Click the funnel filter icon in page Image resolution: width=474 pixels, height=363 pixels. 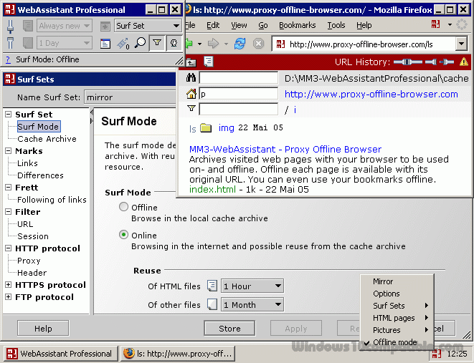click(191, 108)
